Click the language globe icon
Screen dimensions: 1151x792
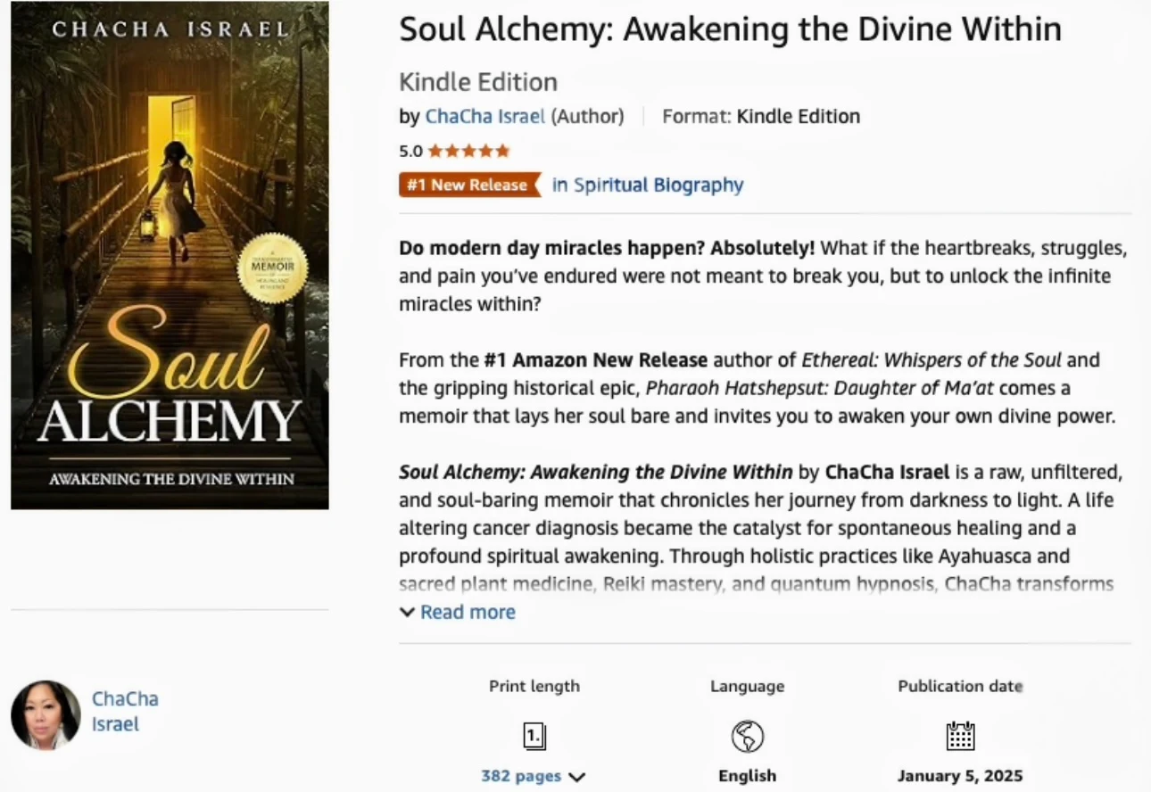click(x=748, y=737)
